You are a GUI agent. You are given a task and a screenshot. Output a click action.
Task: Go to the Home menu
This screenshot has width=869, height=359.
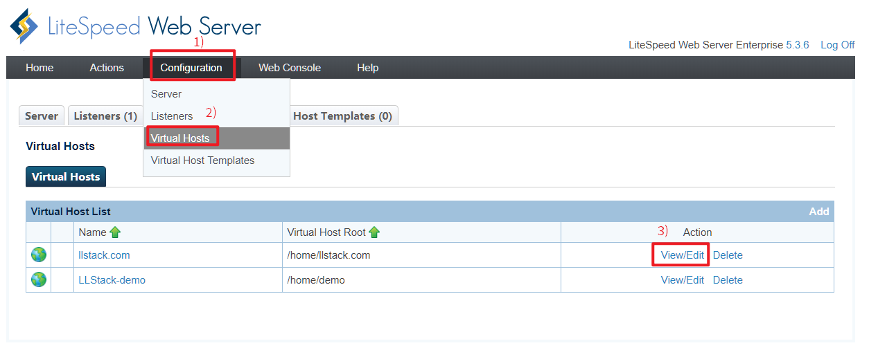click(x=39, y=68)
